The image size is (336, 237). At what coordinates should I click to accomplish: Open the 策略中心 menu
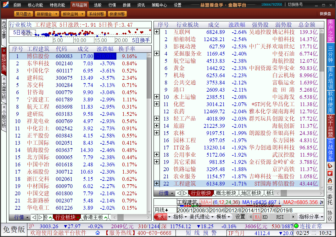tap(159, 5)
